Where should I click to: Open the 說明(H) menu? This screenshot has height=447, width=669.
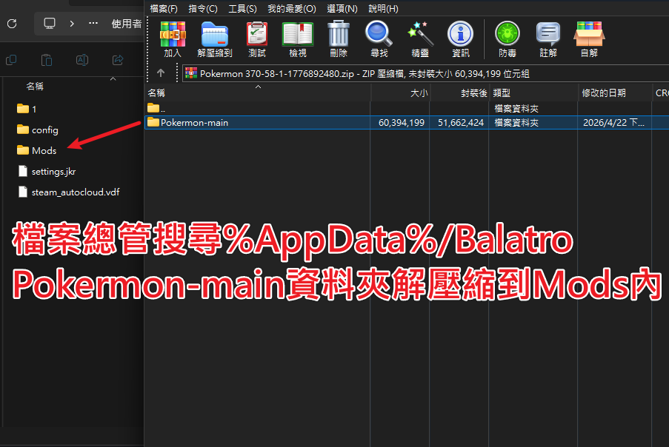383,9
